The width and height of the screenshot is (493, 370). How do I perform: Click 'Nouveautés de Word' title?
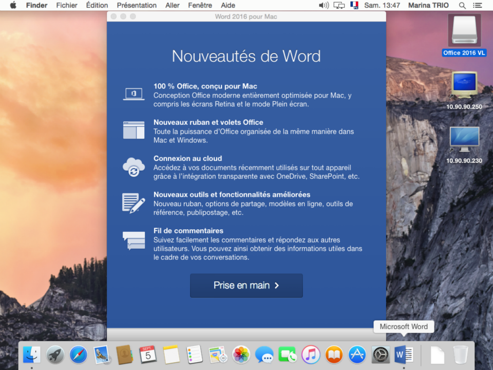[x=246, y=57]
